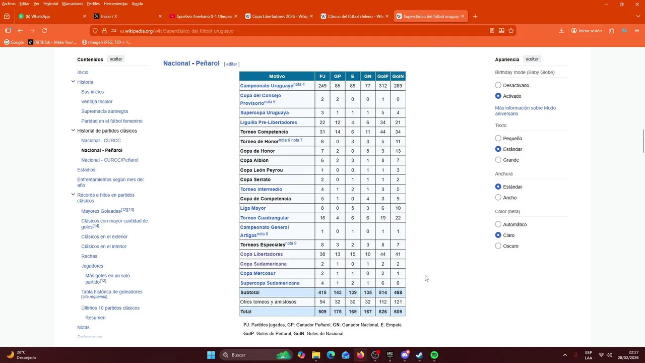The height and width of the screenshot is (363, 645).
Task: Open Más información sobre Modo aniversario
Action: tap(526, 111)
